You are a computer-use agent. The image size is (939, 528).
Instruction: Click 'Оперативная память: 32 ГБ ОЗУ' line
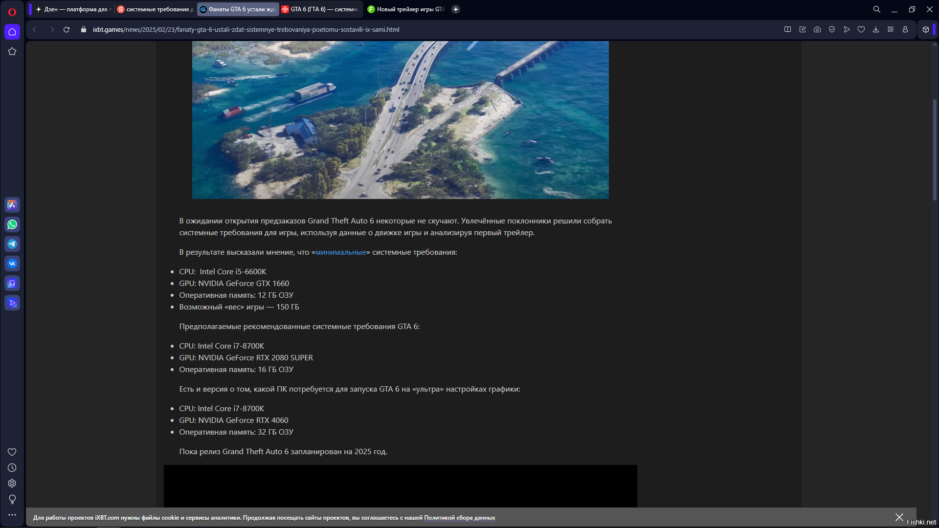point(236,432)
